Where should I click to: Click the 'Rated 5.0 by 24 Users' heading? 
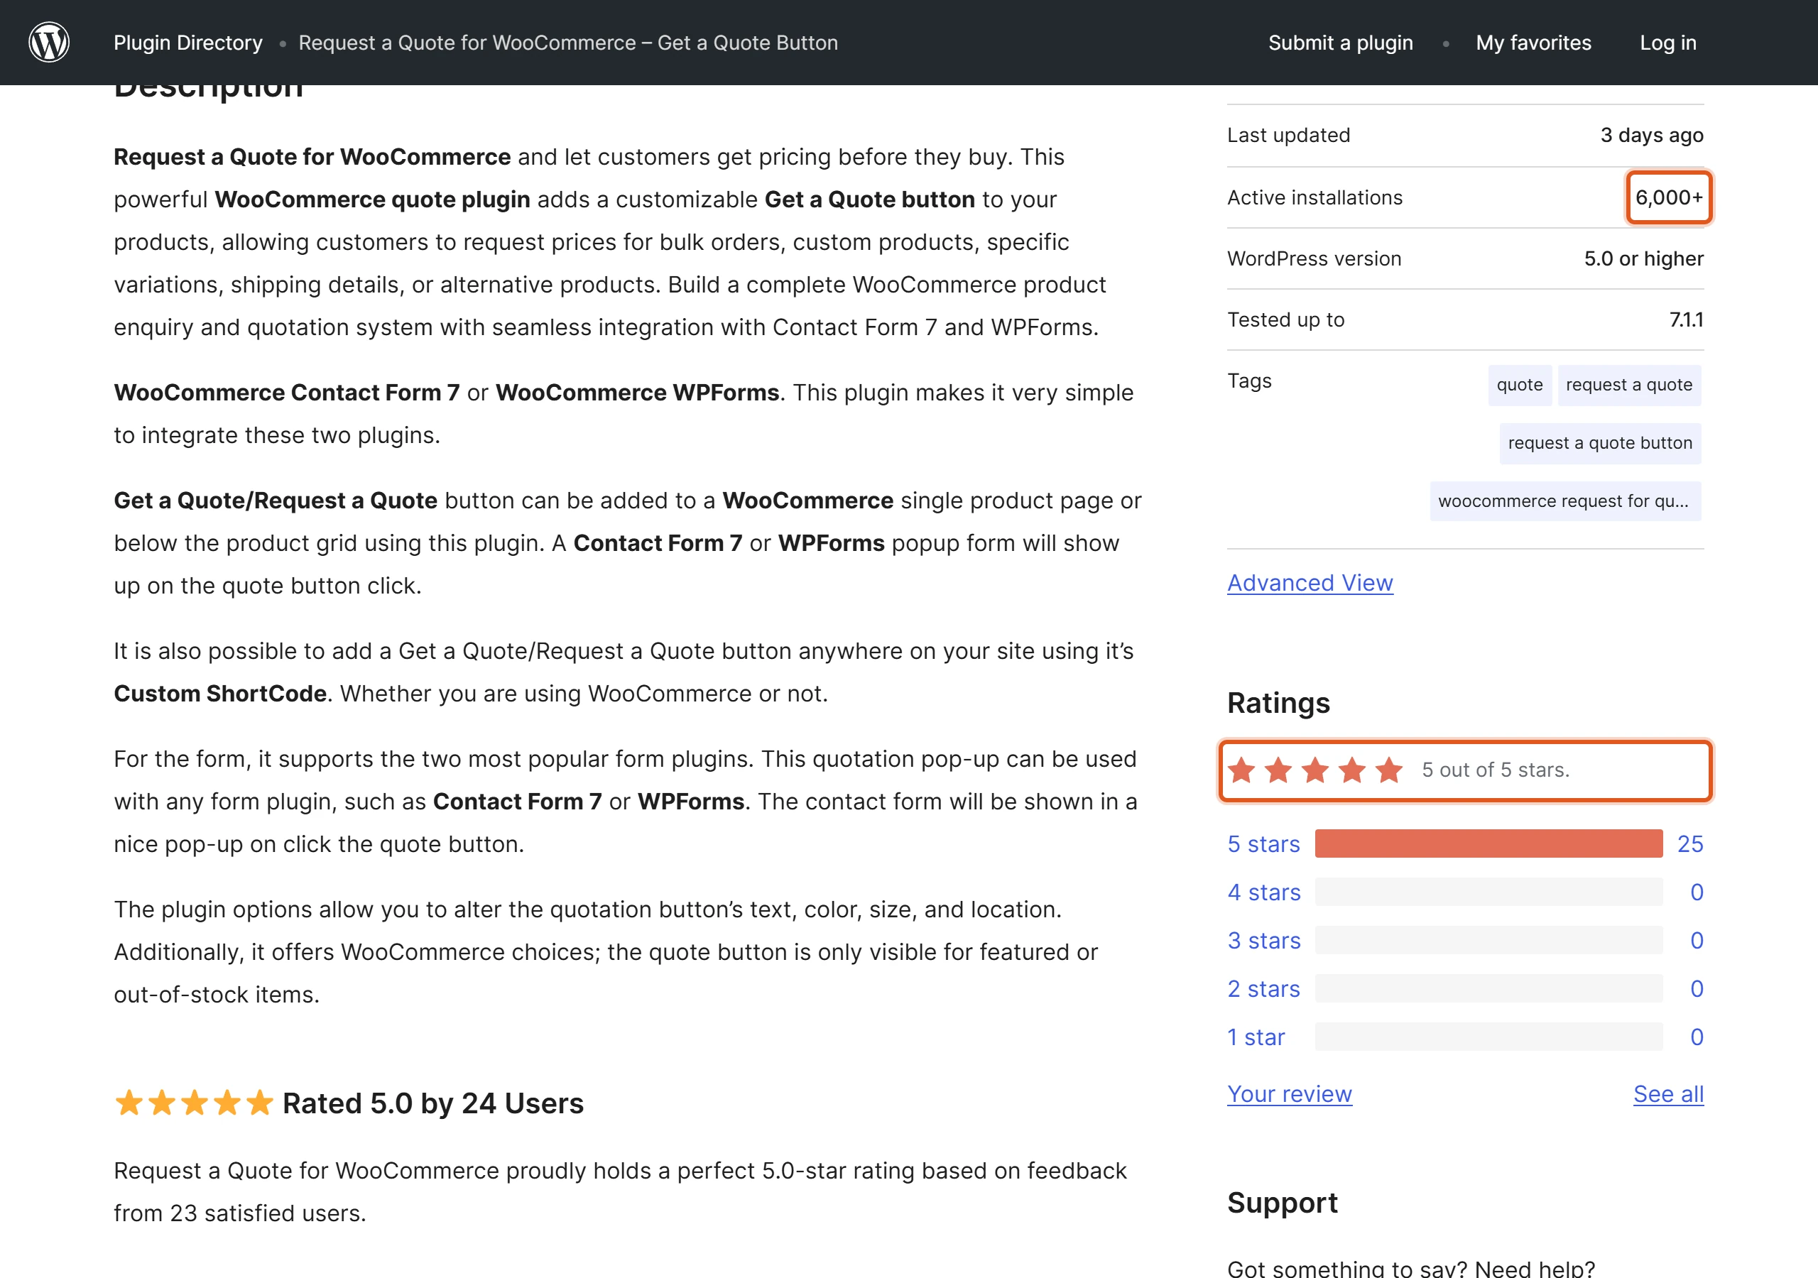tap(433, 1103)
